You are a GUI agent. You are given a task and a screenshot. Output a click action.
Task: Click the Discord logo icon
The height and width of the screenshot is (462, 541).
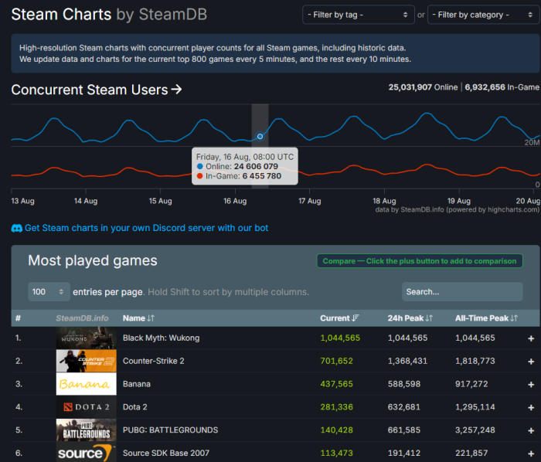point(16,228)
